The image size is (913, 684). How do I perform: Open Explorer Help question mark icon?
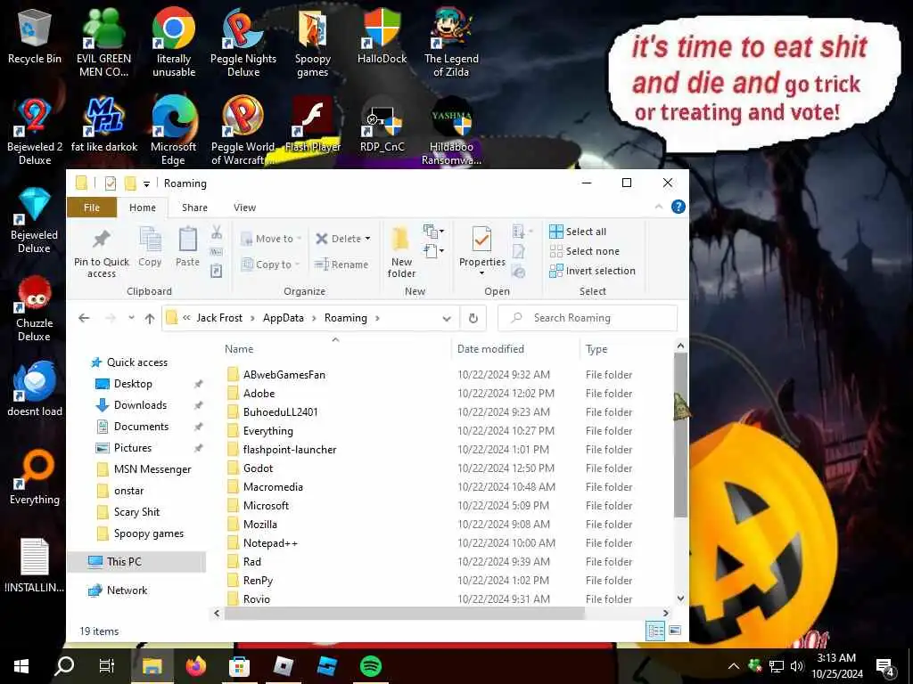678,207
